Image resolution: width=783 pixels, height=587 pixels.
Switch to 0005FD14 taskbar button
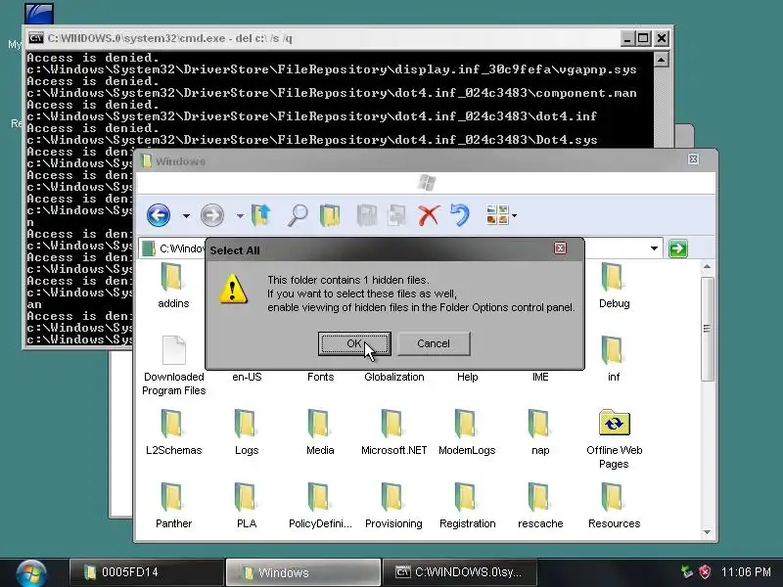[146, 572]
